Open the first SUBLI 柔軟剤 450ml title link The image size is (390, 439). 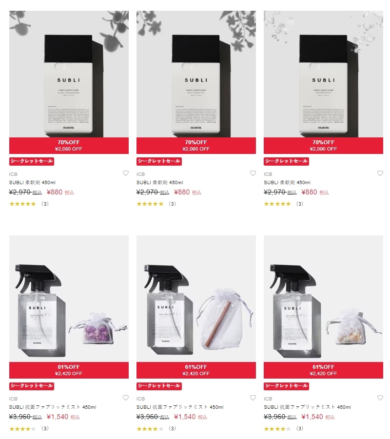pos(32,183)
